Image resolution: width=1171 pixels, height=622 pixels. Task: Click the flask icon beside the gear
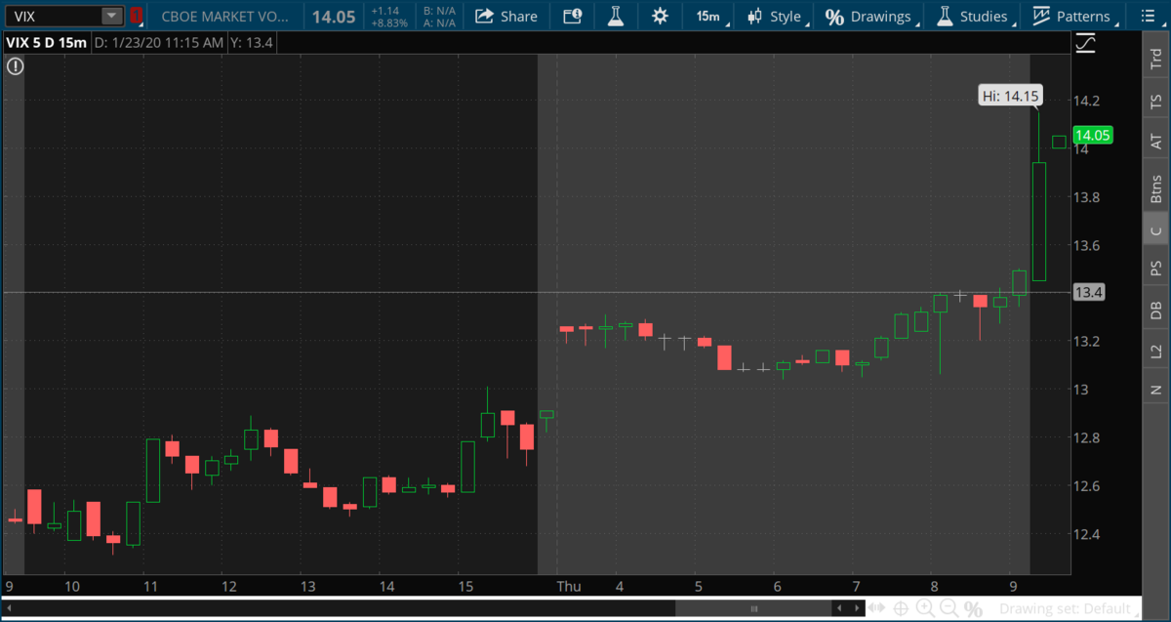(x=615, y=16)
